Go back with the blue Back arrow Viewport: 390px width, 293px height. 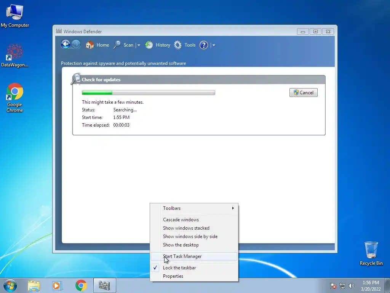click(66, 45)
